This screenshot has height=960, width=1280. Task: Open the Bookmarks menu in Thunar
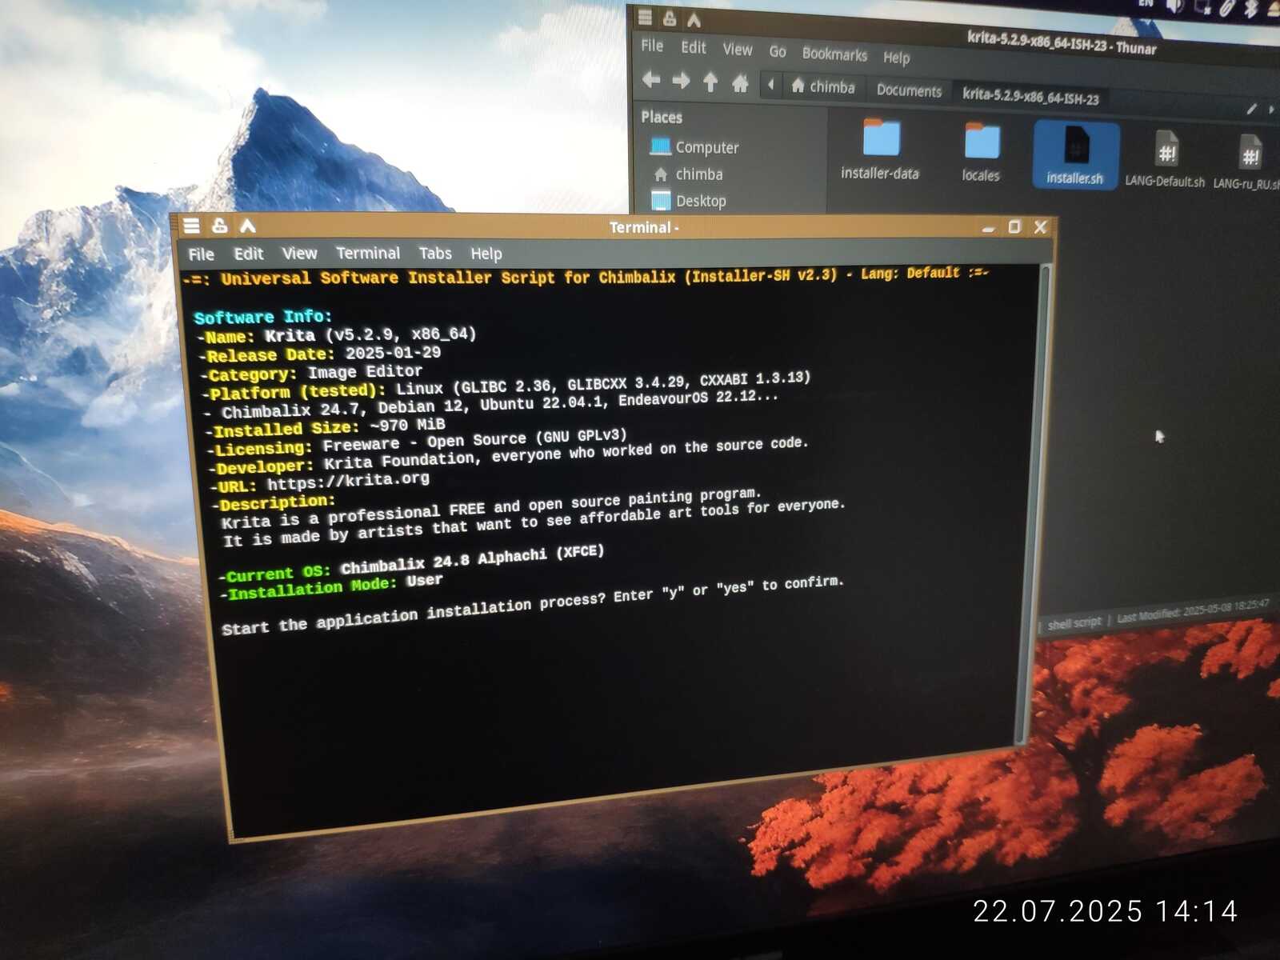tap(834, 54)
